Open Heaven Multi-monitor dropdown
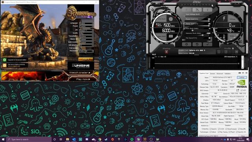 pos(86,42)
